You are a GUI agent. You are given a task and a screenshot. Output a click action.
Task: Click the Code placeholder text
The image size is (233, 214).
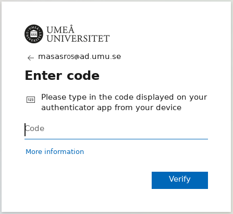34,128
